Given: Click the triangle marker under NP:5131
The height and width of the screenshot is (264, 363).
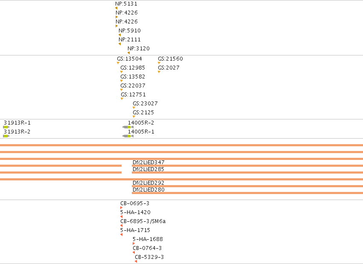Looking at the screenshot, I should 116,8.
